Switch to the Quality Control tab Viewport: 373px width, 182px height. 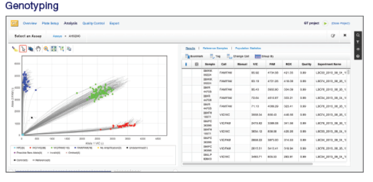pyautogui.click(x=94, y=23)
